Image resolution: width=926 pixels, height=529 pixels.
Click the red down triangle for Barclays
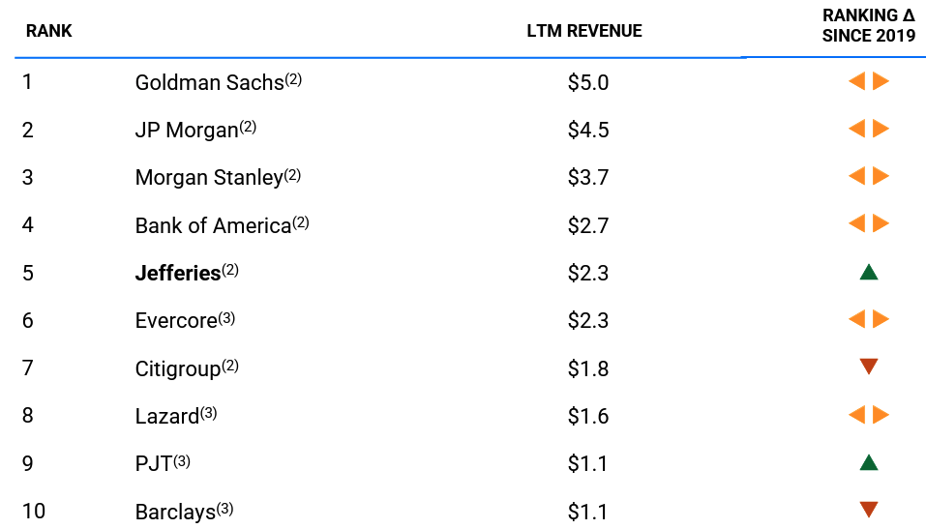(868, 510)
